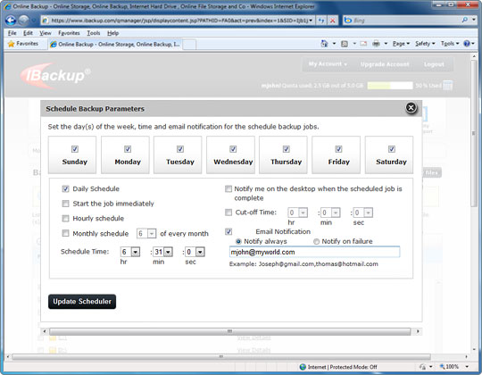Click the IBackup logo
Screen dimensions: 482x375
[x=54, y=75]
